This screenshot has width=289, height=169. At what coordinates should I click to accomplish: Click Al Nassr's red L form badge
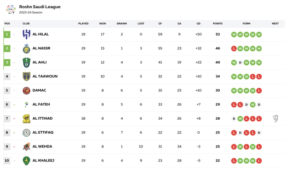pyautogui.click(x=234, y=48)
